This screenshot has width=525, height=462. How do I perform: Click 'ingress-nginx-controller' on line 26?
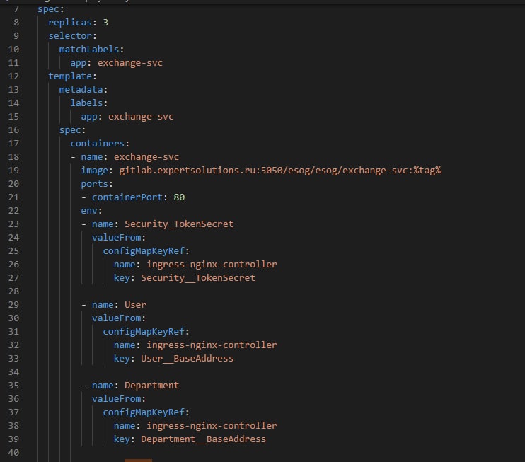coord(212,264)
